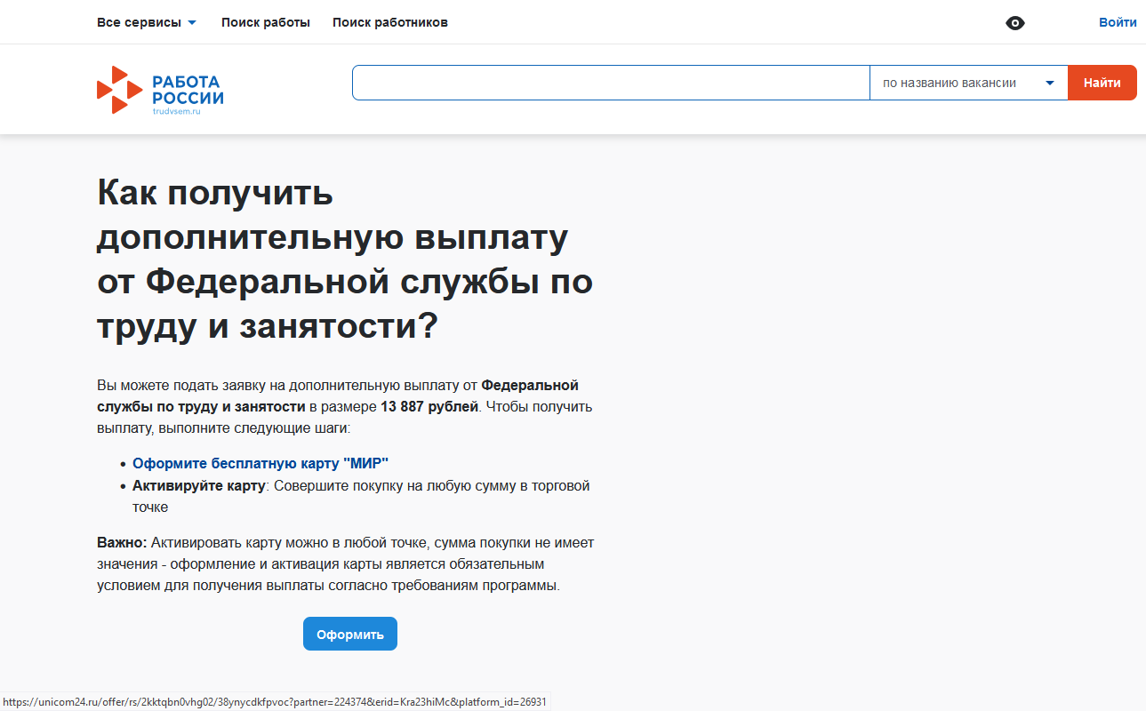Screen dimensions: 1146x711
Task: Click the page heading about дополнительную выплату
Action: tap(345, 260)
